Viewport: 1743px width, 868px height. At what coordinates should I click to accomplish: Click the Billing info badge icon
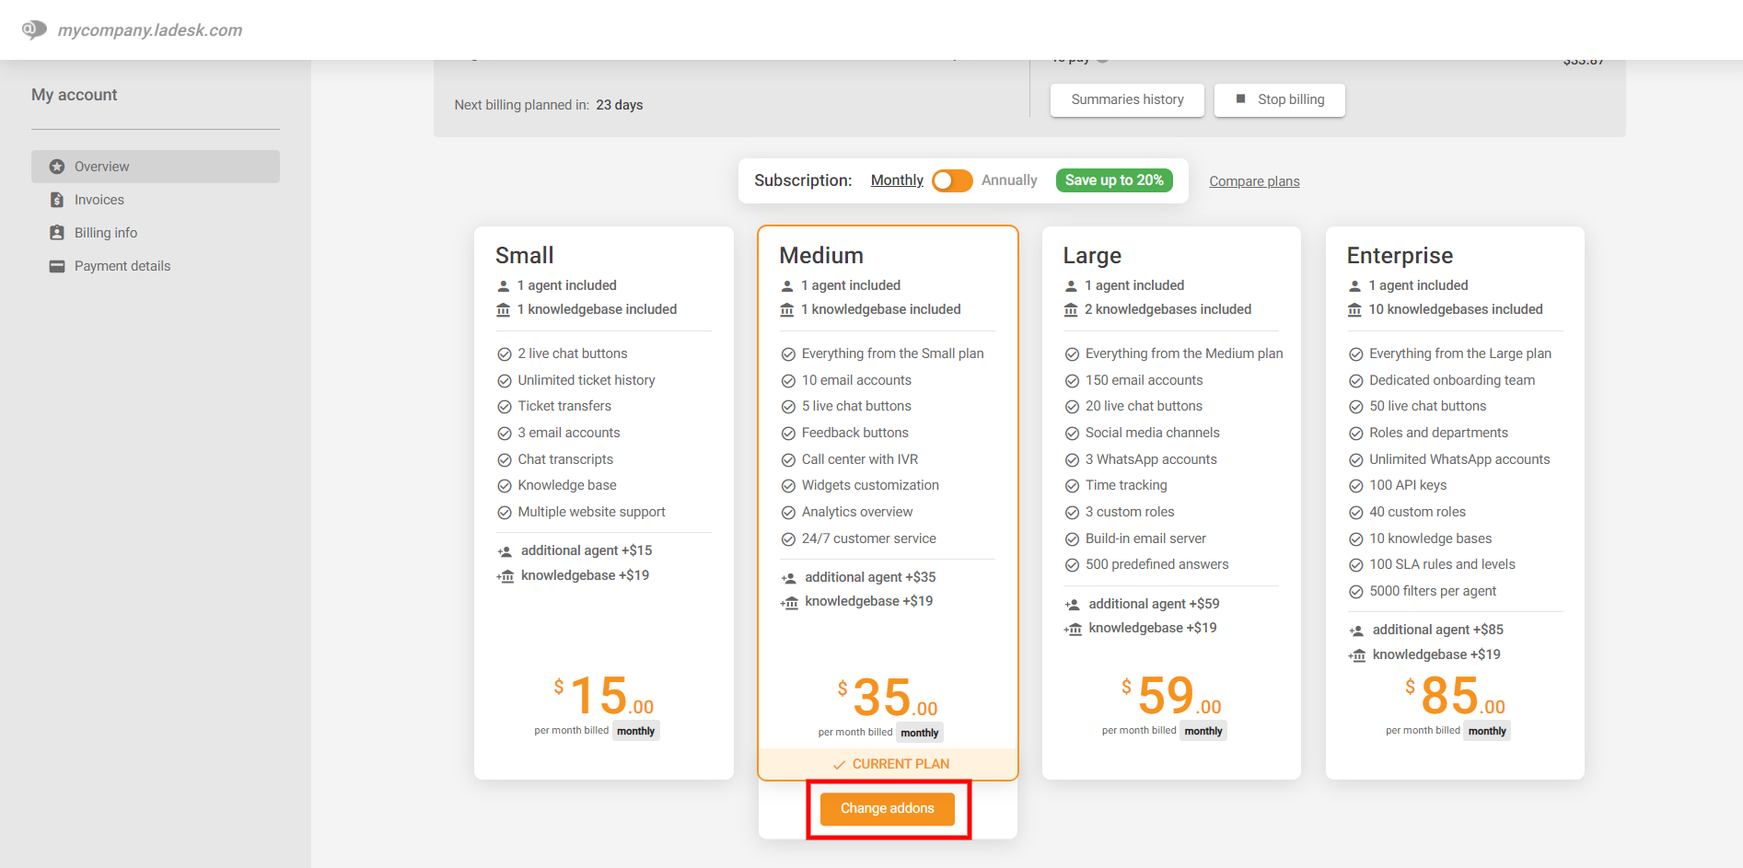coord(57,233)
